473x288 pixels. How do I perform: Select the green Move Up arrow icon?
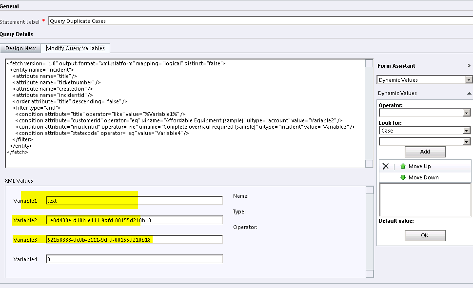[x=403, y=166]
